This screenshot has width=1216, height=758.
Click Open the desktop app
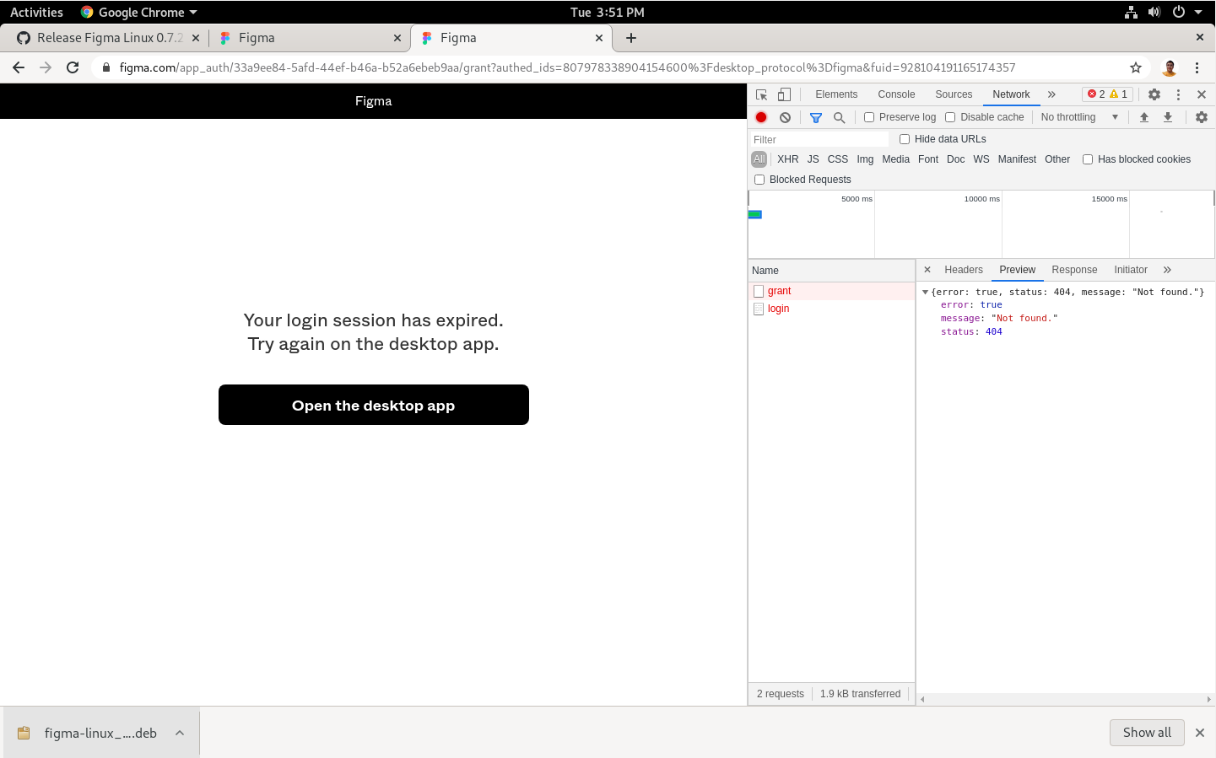(374, 405)
